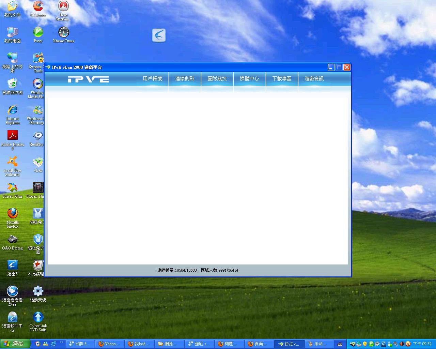Open the Nero StartSmart desktop icon
Viewport: 436px width, 349px height.
coord(63,11)
